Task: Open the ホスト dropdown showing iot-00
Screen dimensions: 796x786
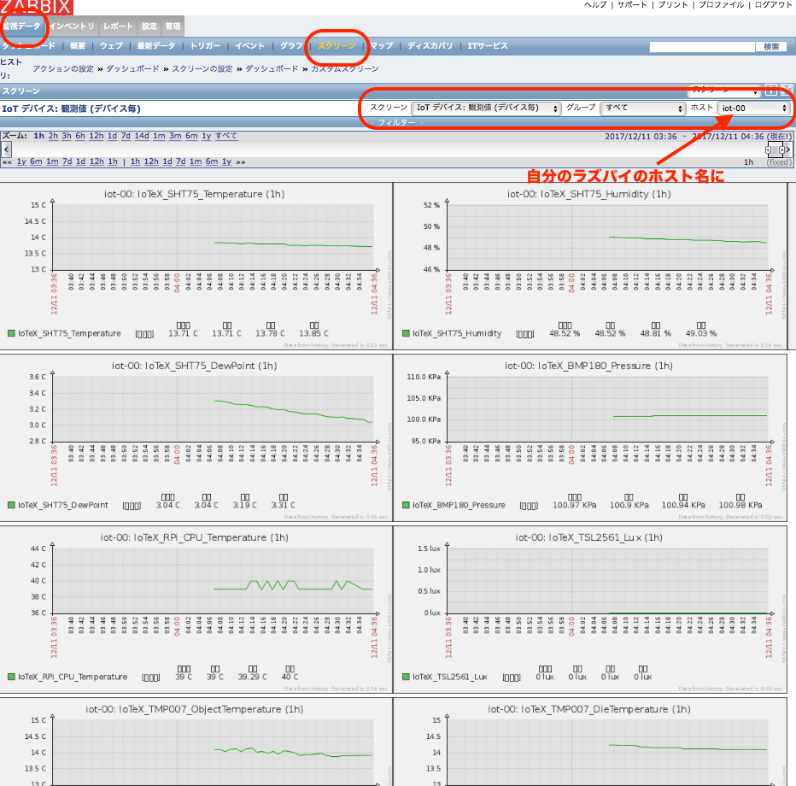Action: click(x=754, y=109)
